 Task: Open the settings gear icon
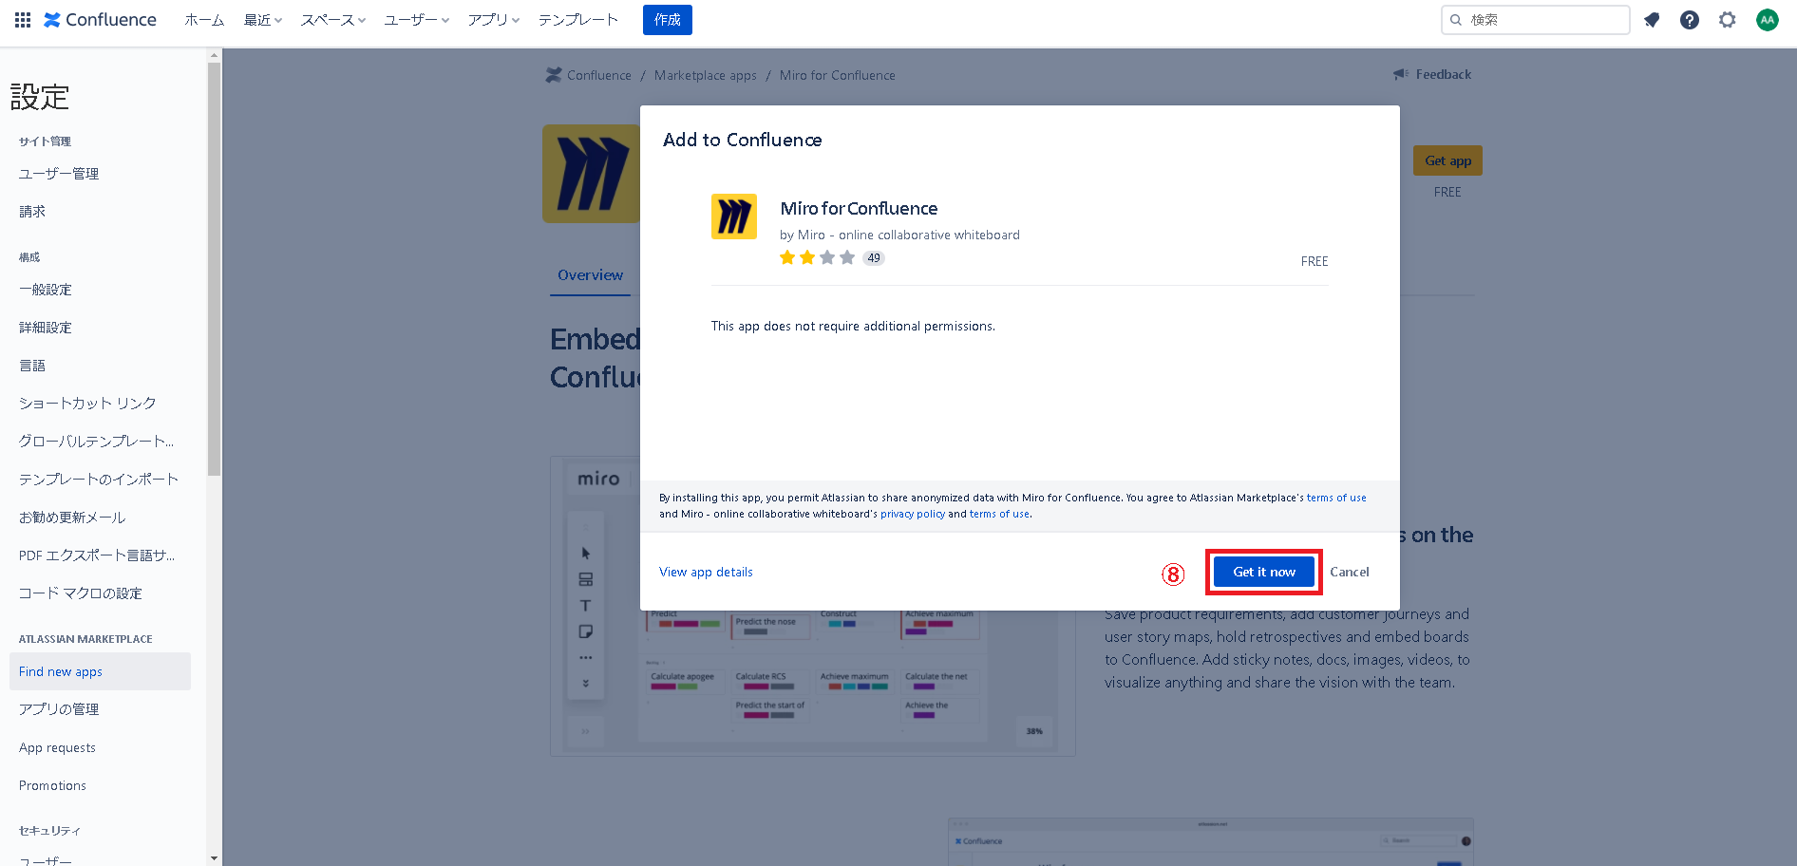point(1727,20)
